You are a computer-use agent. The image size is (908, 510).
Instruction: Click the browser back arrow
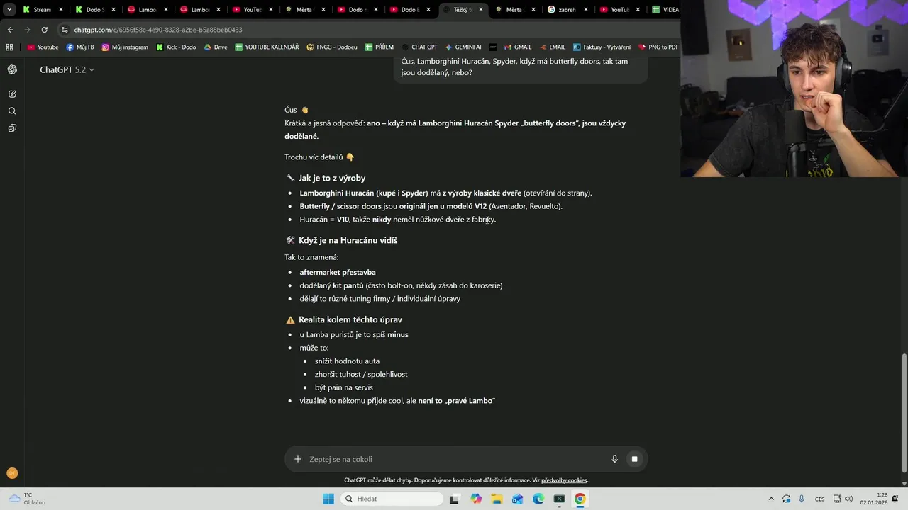tap(10, 30)
